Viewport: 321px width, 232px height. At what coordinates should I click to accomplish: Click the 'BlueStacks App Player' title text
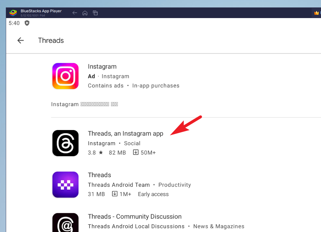[41, 11]
